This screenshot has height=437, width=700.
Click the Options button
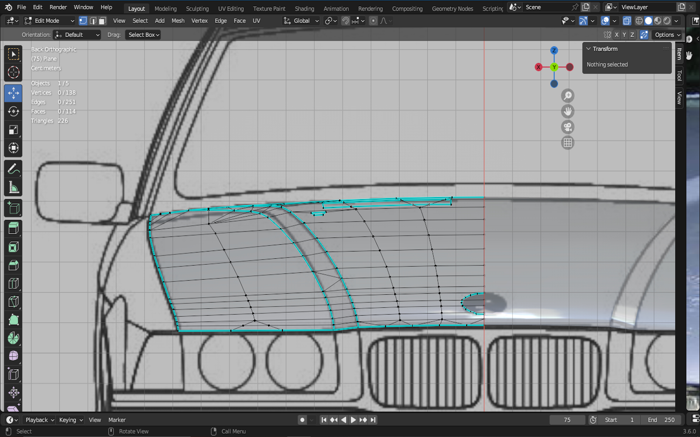point(667,35)
